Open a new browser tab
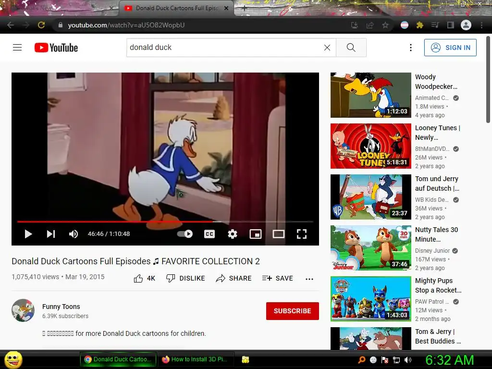This screenshot has height=369, width=492. 245,8
